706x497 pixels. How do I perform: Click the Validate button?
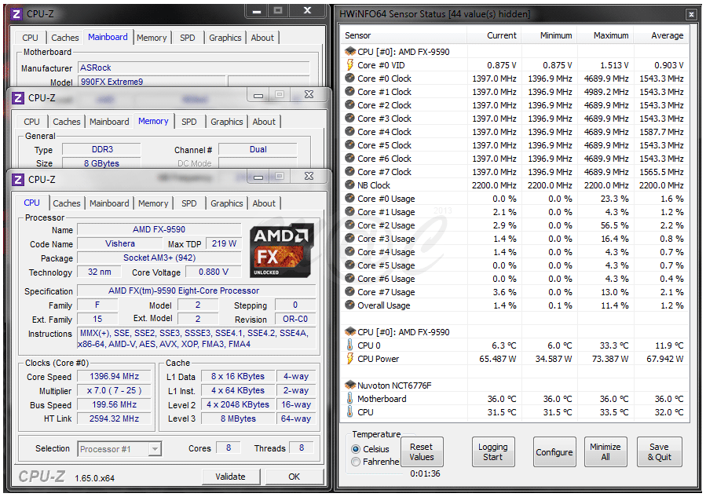pos(231,477)
